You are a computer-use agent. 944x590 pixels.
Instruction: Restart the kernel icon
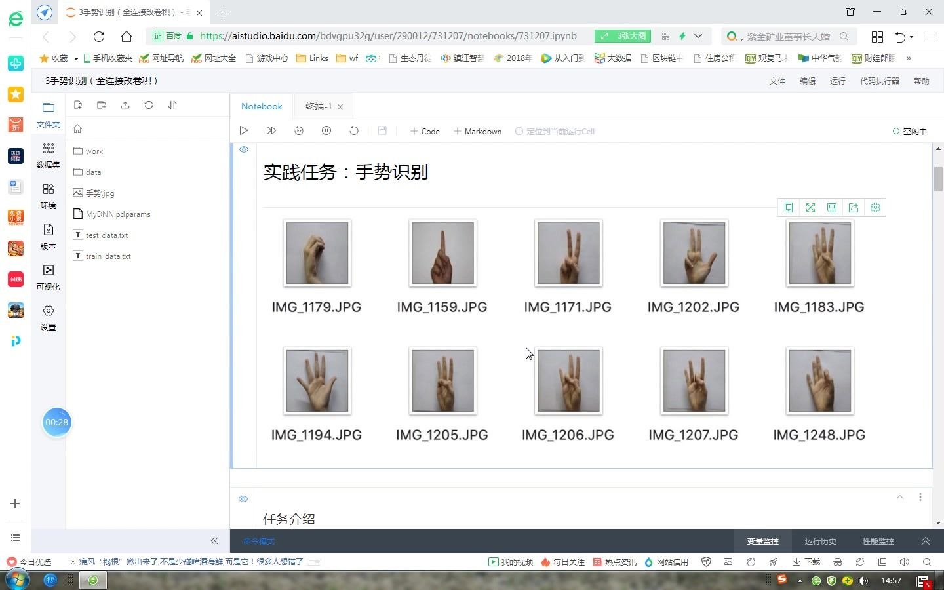tap(354, 131)
